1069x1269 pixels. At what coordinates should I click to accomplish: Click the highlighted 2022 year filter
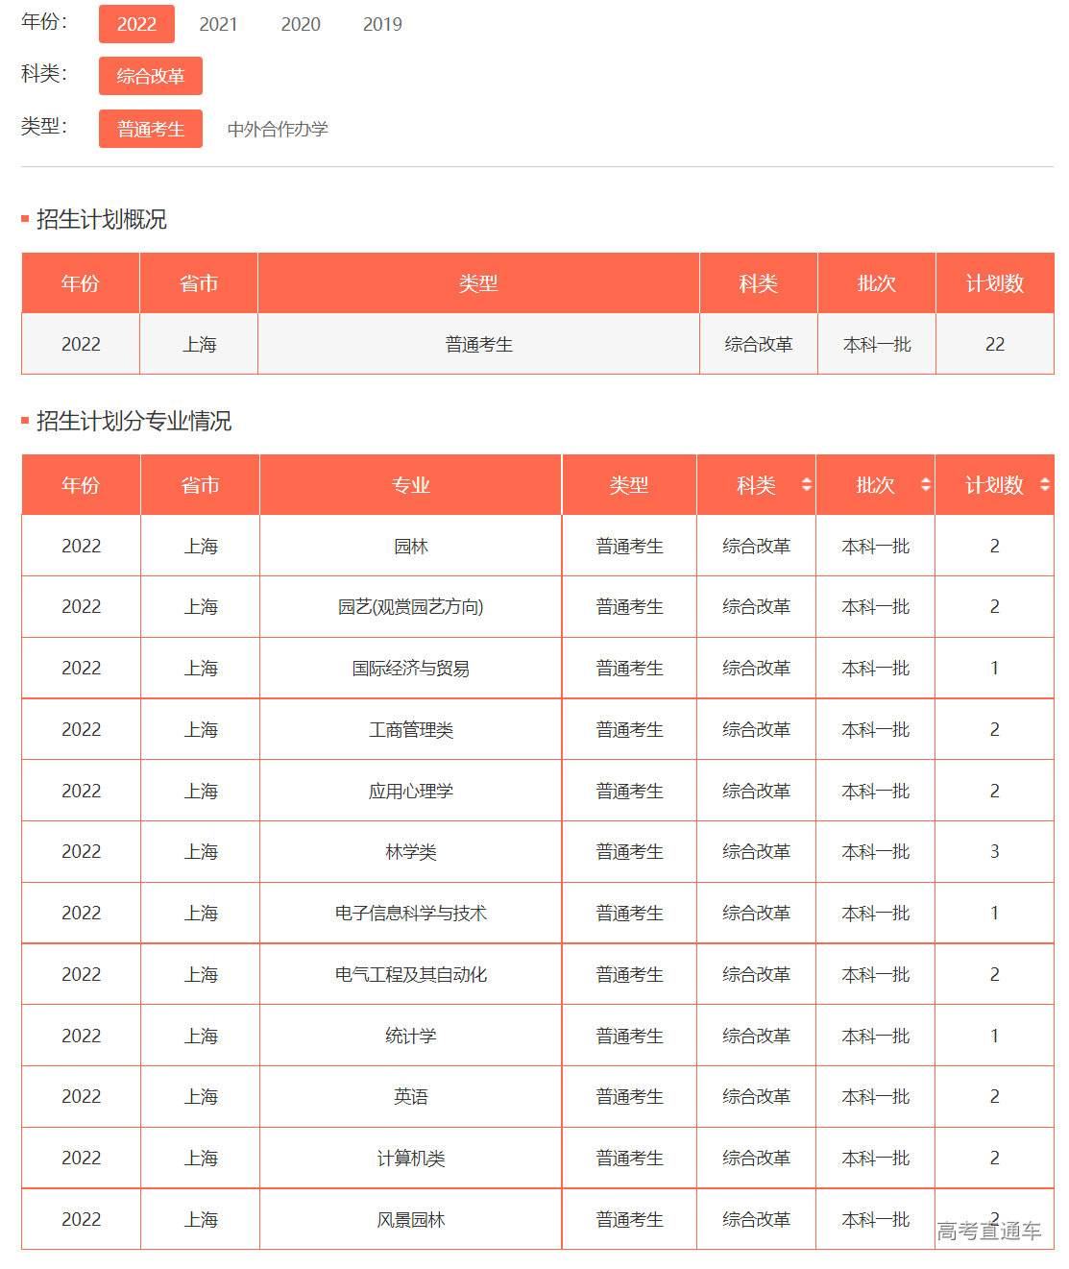coord(136,24)
